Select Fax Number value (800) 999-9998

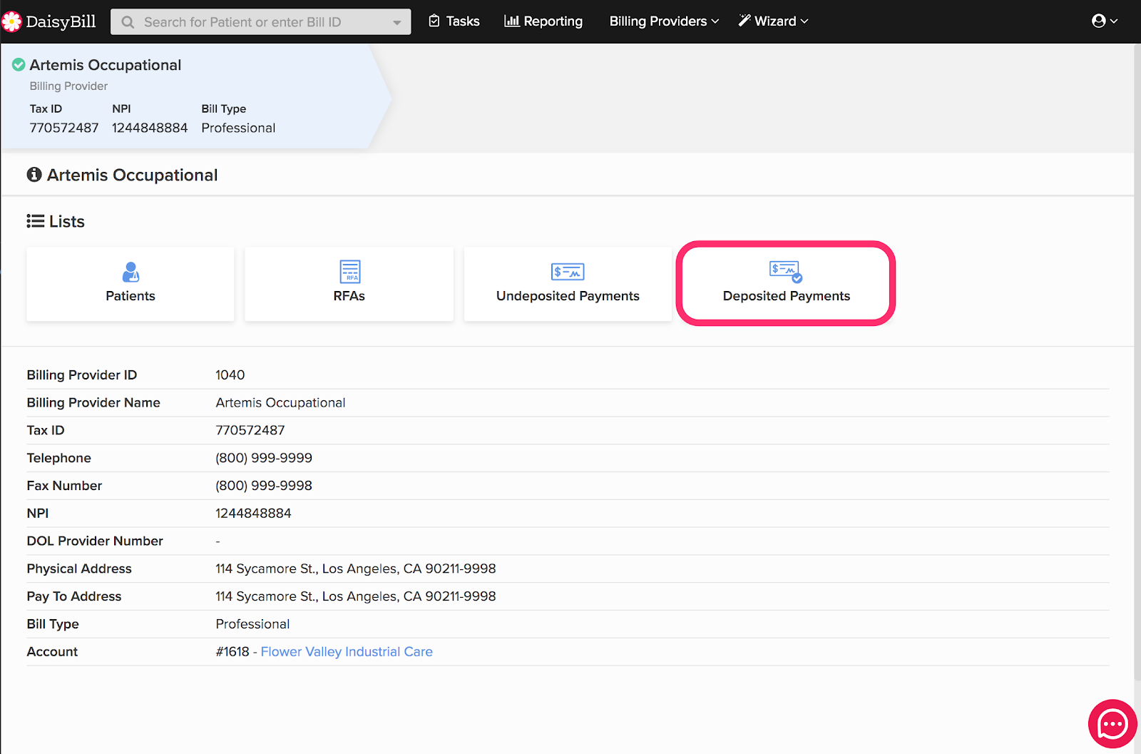pyautogui.click(x=264, y=486)
